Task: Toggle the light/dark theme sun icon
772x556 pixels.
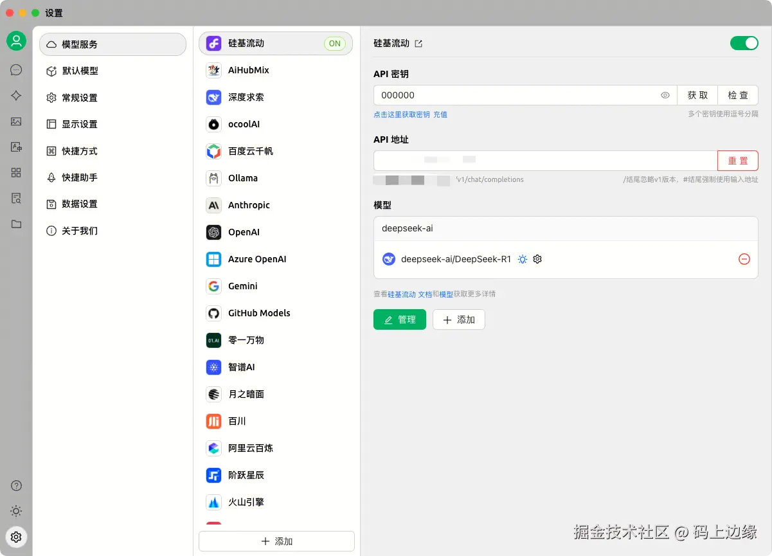Action: 16,511
